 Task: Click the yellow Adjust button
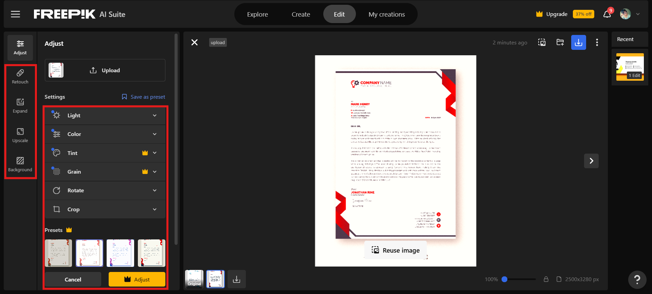pos(137,279)
